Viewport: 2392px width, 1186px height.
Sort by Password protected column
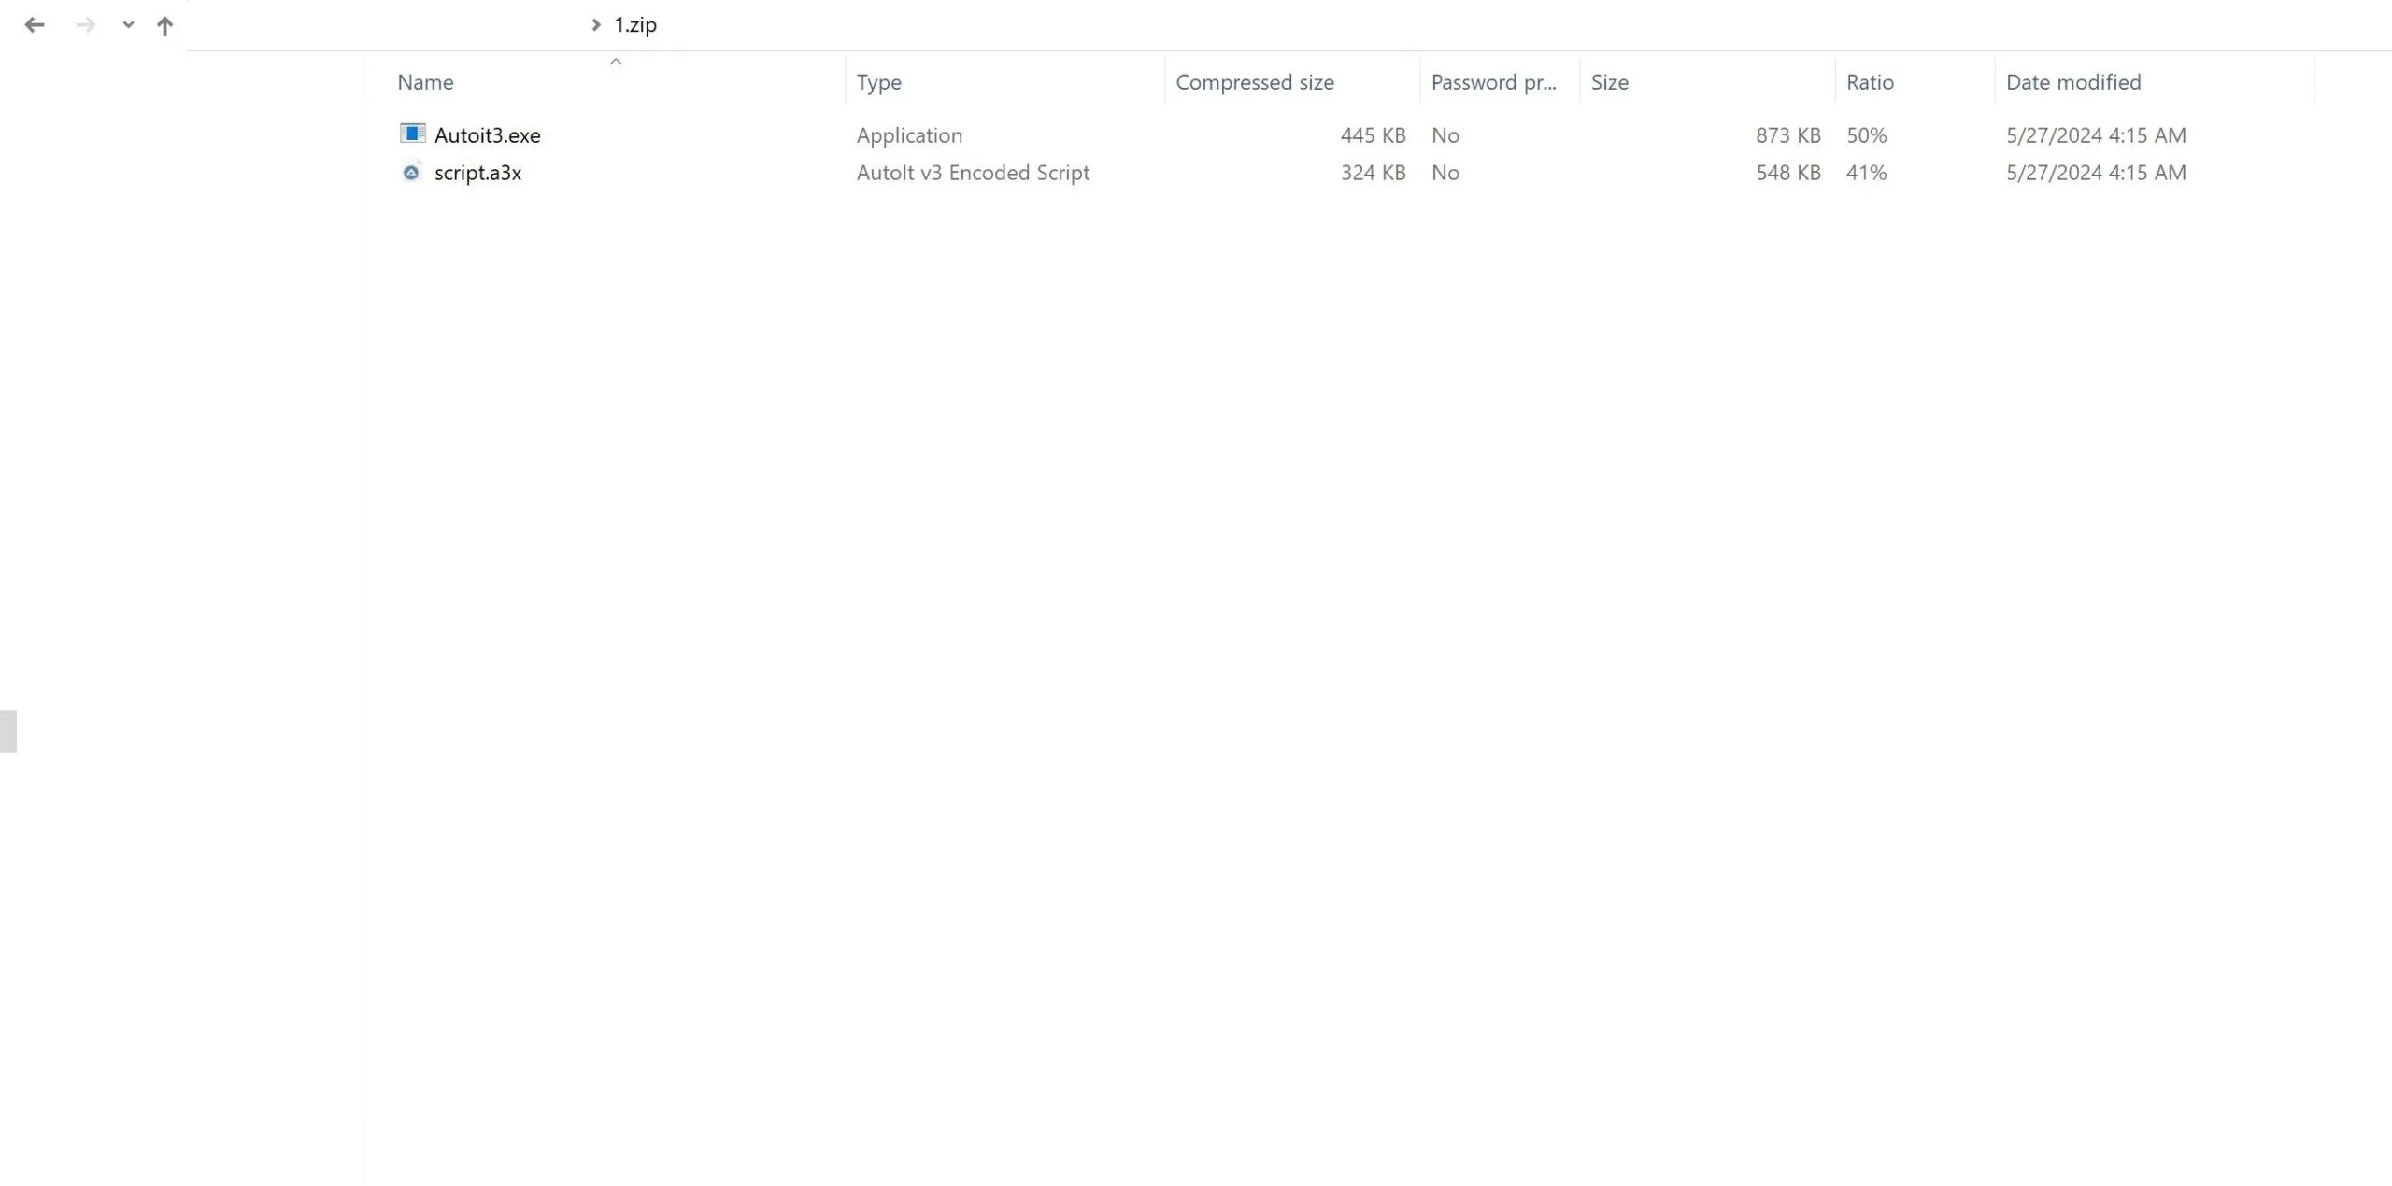[1493, 82]
